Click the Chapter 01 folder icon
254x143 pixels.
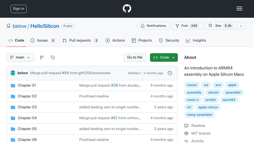(x=13, y=86)
